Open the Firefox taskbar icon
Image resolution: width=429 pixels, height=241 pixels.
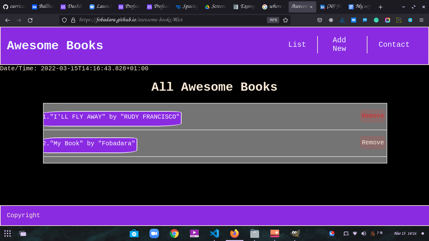pos(235,233)
